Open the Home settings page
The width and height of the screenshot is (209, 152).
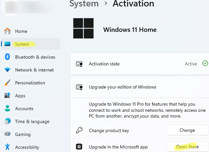[x=30, y=31]
